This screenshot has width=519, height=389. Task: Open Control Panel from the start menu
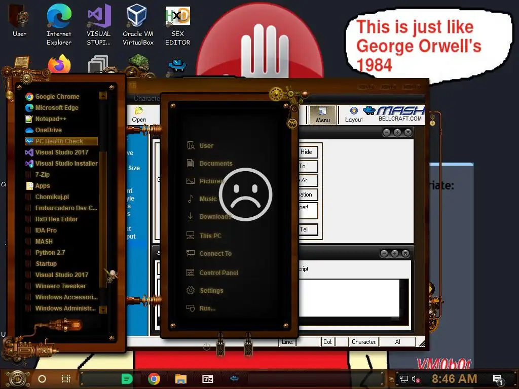(x=212, y=273)
